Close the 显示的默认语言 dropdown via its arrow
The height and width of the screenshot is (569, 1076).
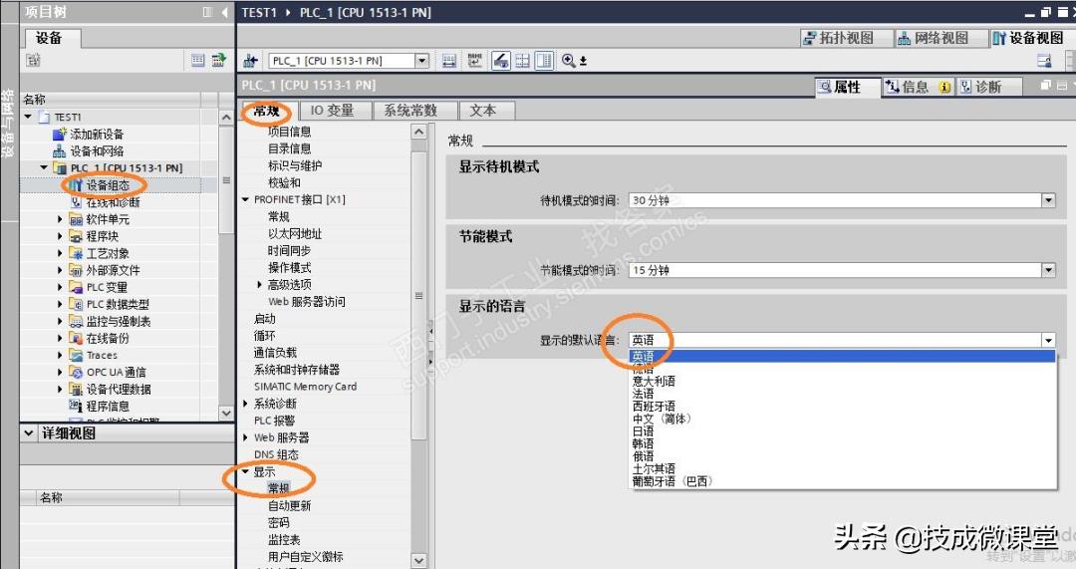[x=1048, y=340]
